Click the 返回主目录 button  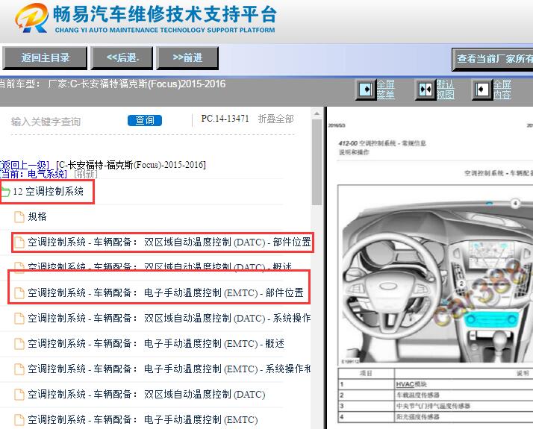tap(45, 58)
